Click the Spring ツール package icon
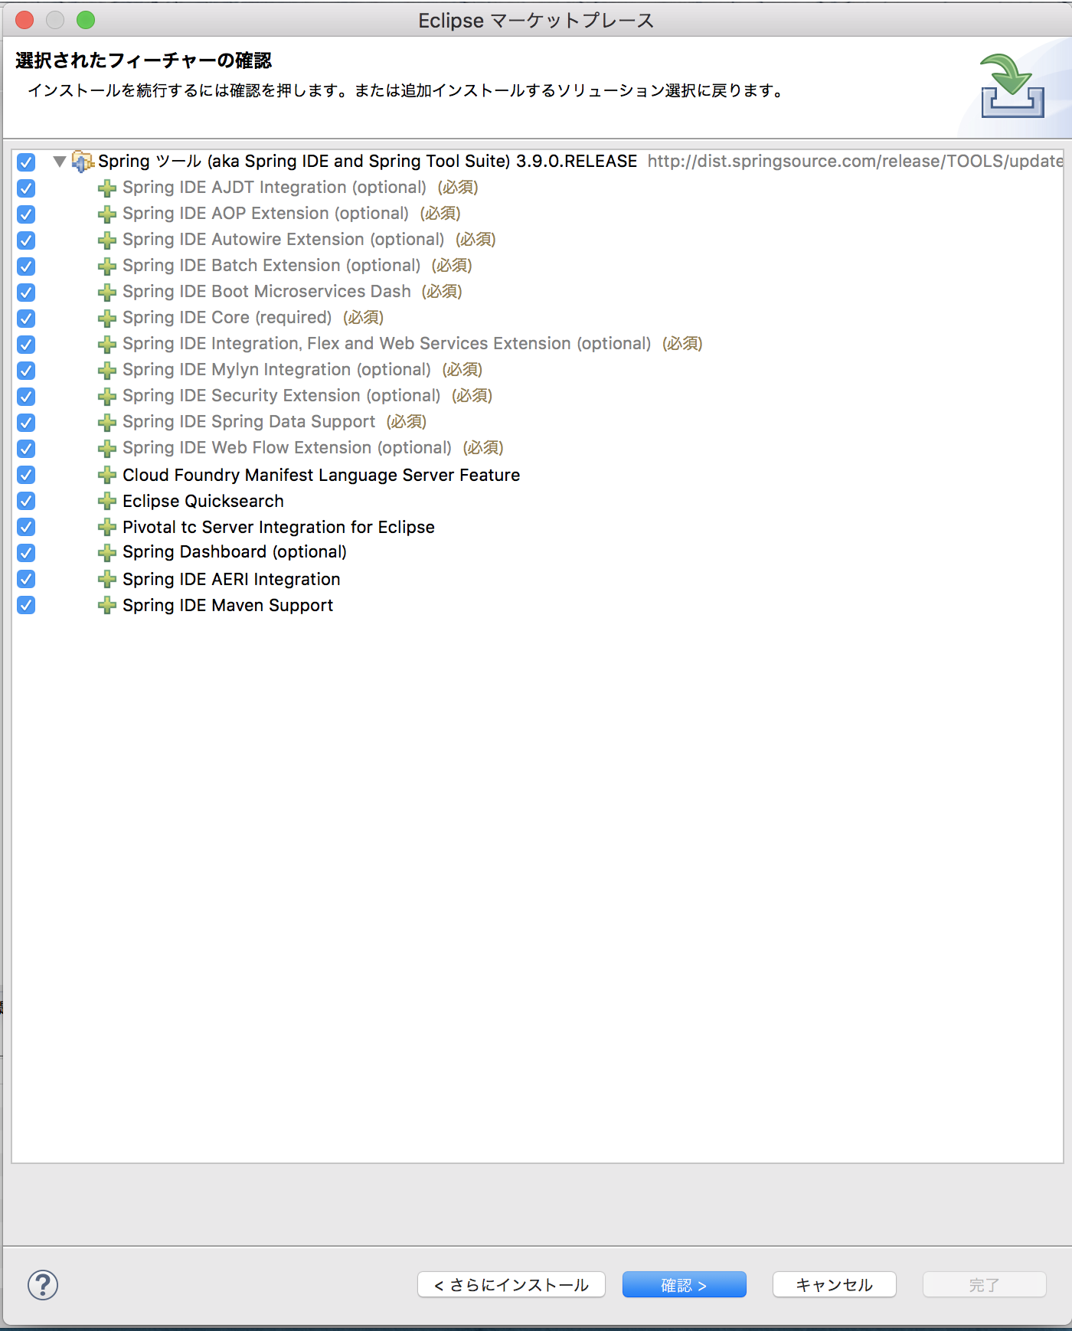 pos(83,162)
